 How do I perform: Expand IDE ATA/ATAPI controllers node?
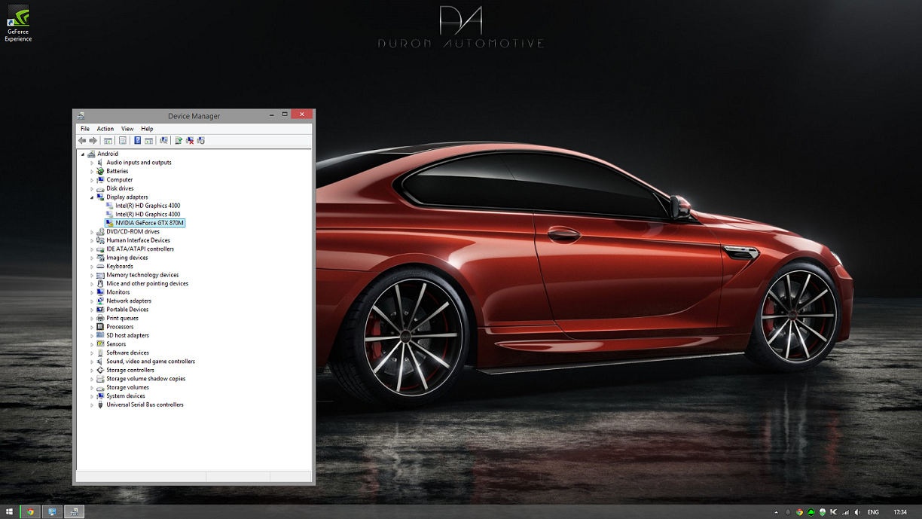(x=92, y=249)
